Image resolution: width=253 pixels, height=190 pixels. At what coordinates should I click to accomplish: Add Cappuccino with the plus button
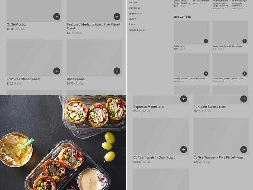[117, 71]
